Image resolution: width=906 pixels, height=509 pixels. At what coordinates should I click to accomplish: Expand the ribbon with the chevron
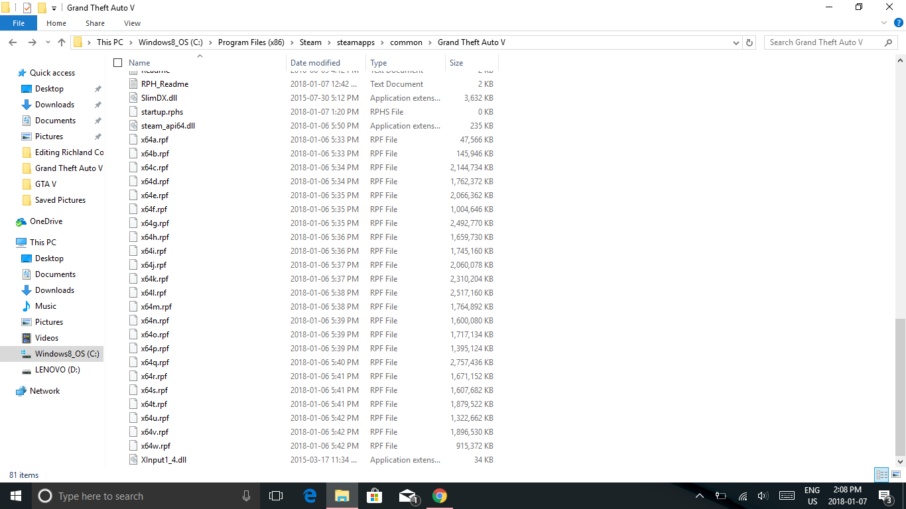pos(883,23)
